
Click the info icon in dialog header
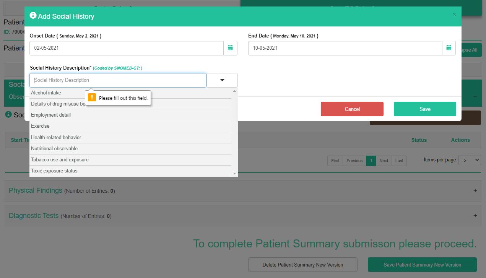pyautogui.click(x=33, y=16)
